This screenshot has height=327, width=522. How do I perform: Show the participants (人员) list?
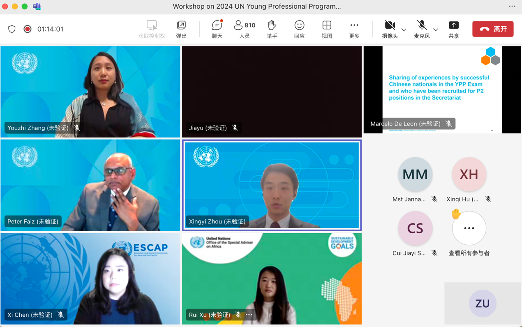[x=244, y=29]
